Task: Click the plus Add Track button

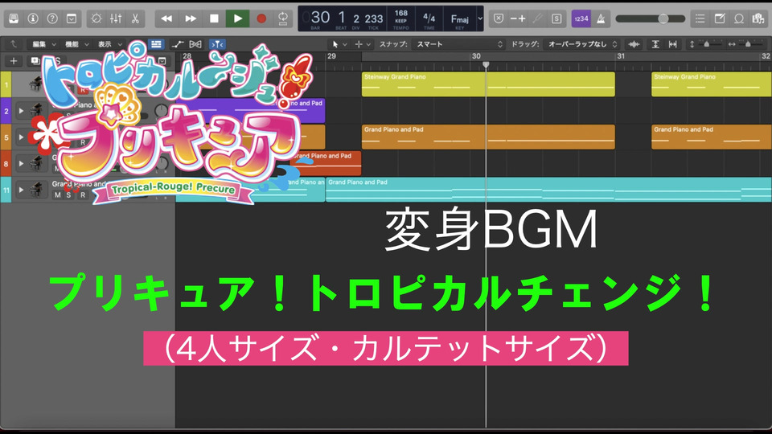Action: coord(14,61)
